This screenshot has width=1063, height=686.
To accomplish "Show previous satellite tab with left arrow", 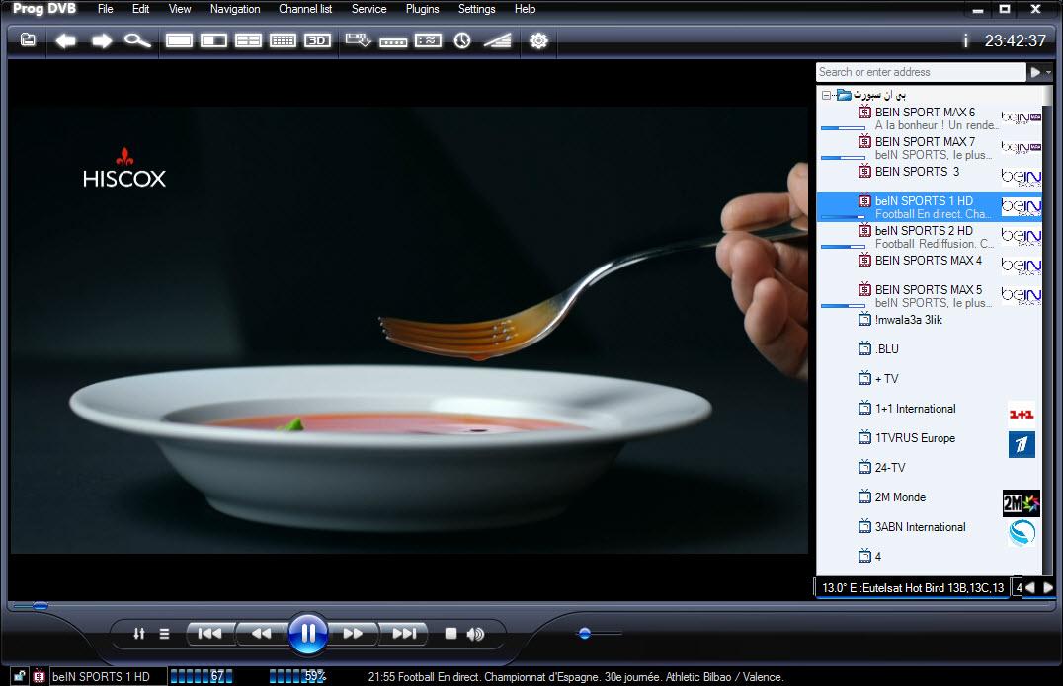I will point(1030,588).
